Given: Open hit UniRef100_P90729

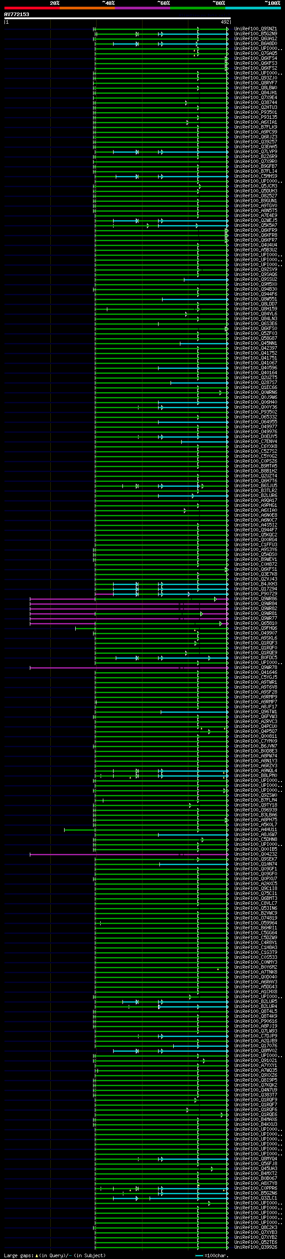Looking at the screenshot, I should (255, 594).
